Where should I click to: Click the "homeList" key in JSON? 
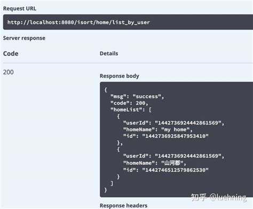(126, 110)
